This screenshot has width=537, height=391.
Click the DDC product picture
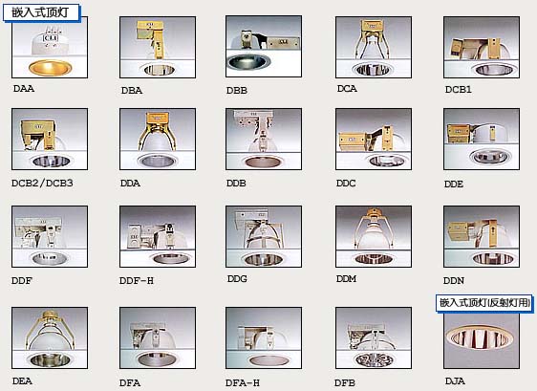tap(374, 140)
